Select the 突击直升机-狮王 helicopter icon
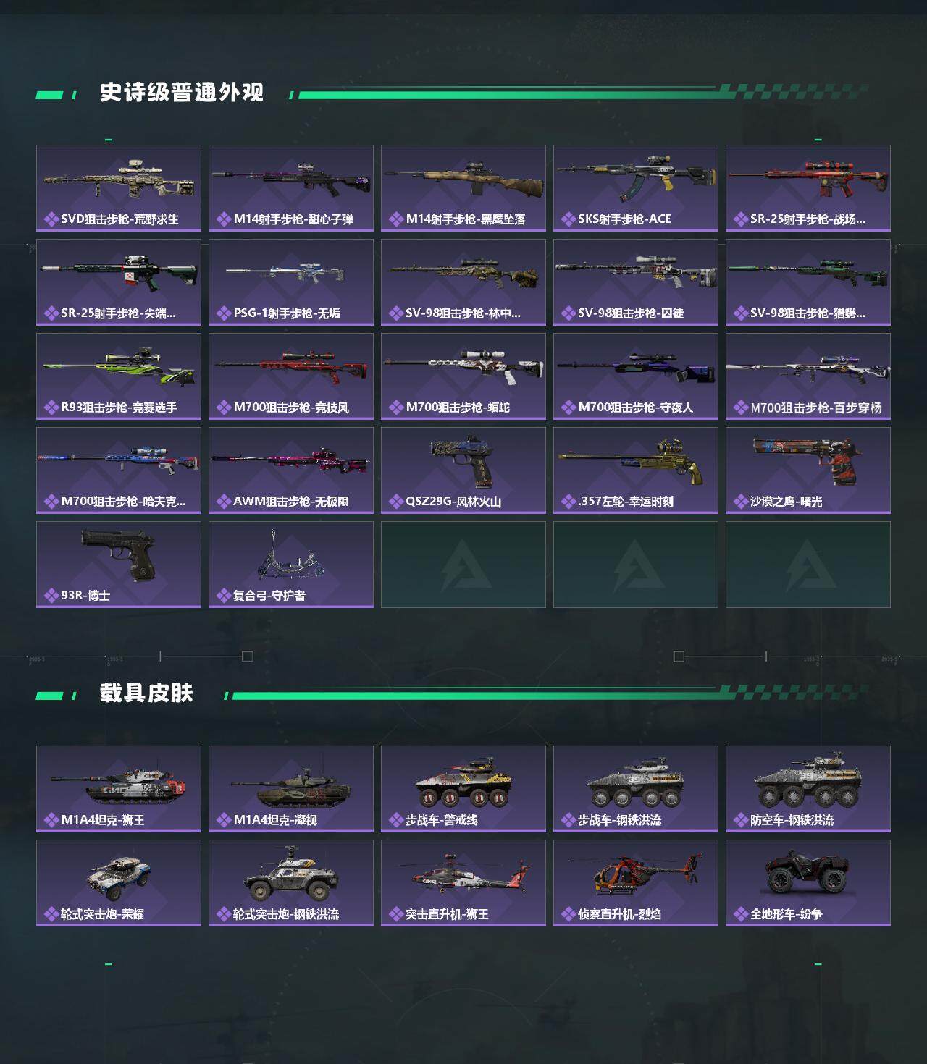The width and height of the screenshot is (927, 1064). [x=463, y=875]
